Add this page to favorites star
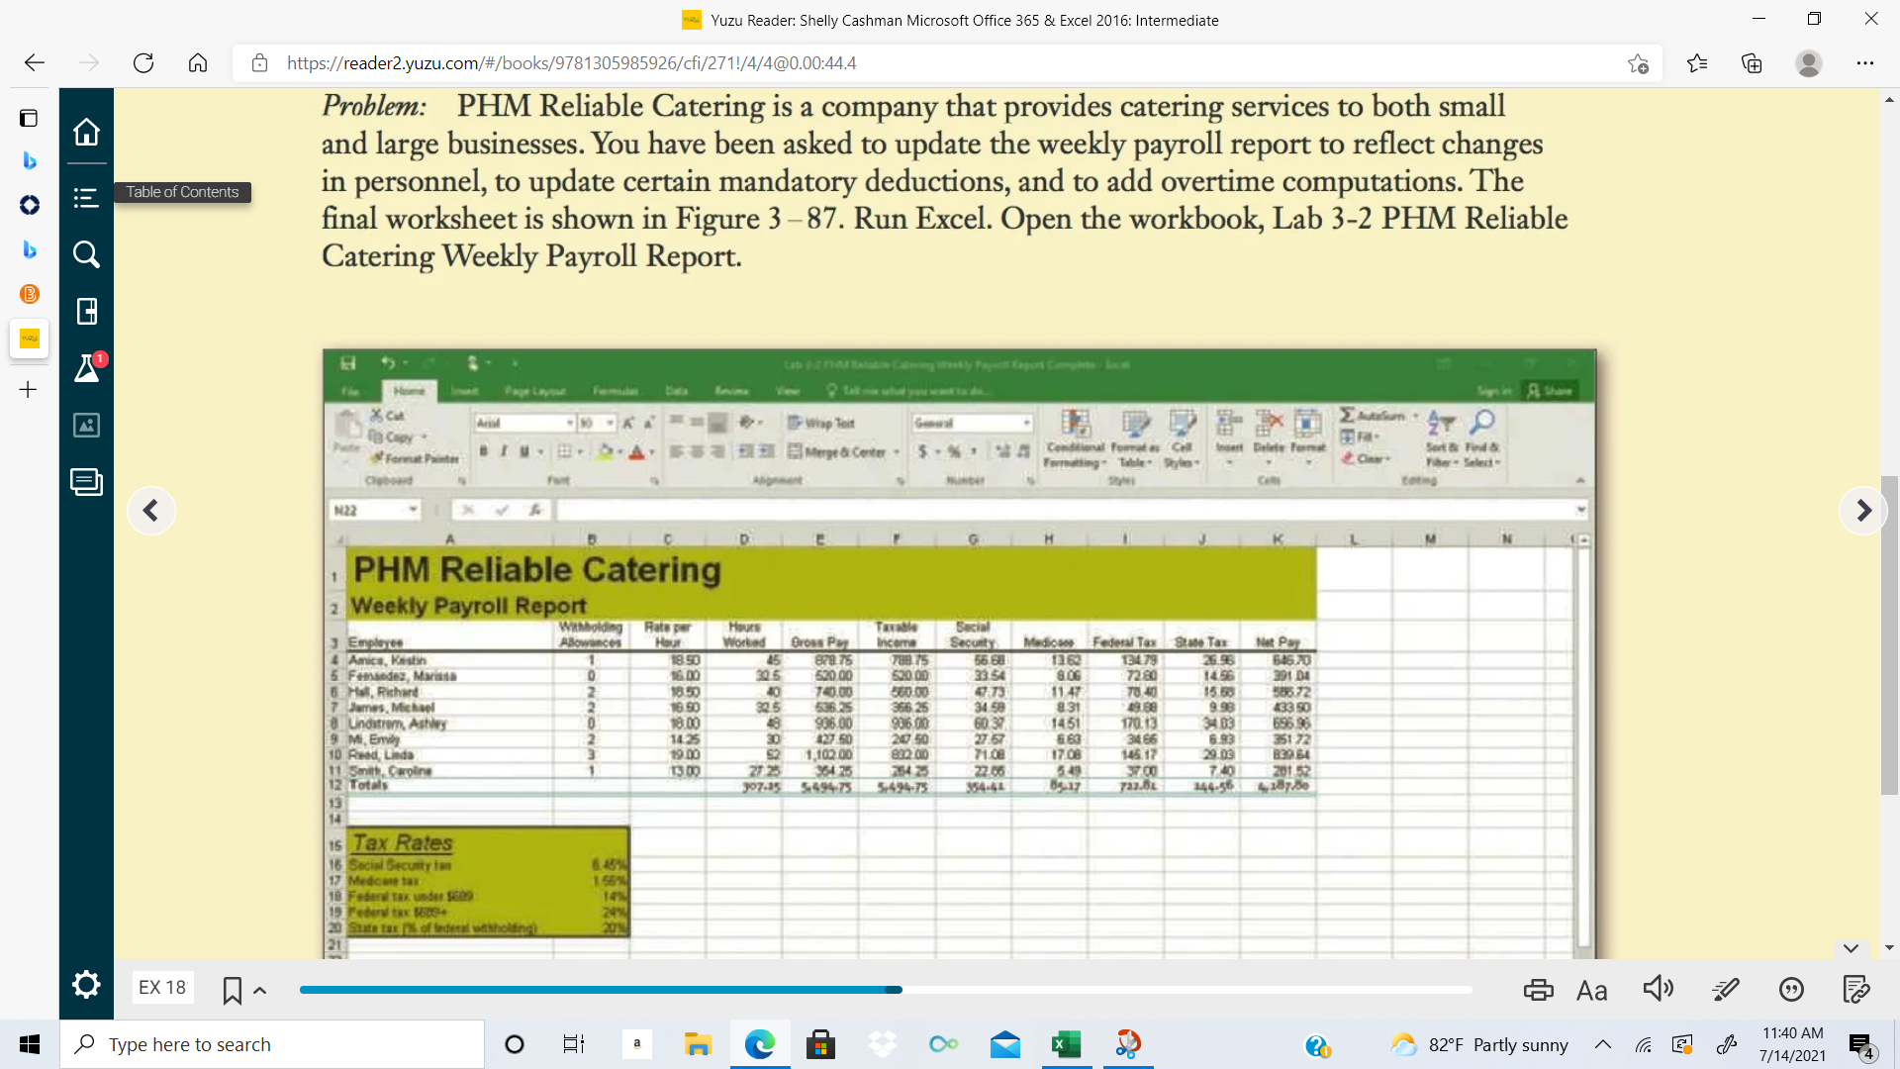Viewport: 1900px width, 1069px height. 1638,63
